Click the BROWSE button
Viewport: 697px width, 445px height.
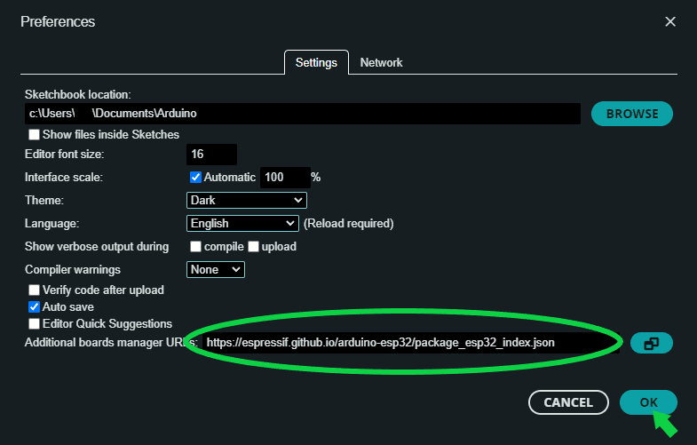tap(631, 114)
